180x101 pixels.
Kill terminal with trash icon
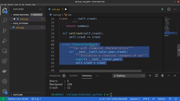coord(162,75)
